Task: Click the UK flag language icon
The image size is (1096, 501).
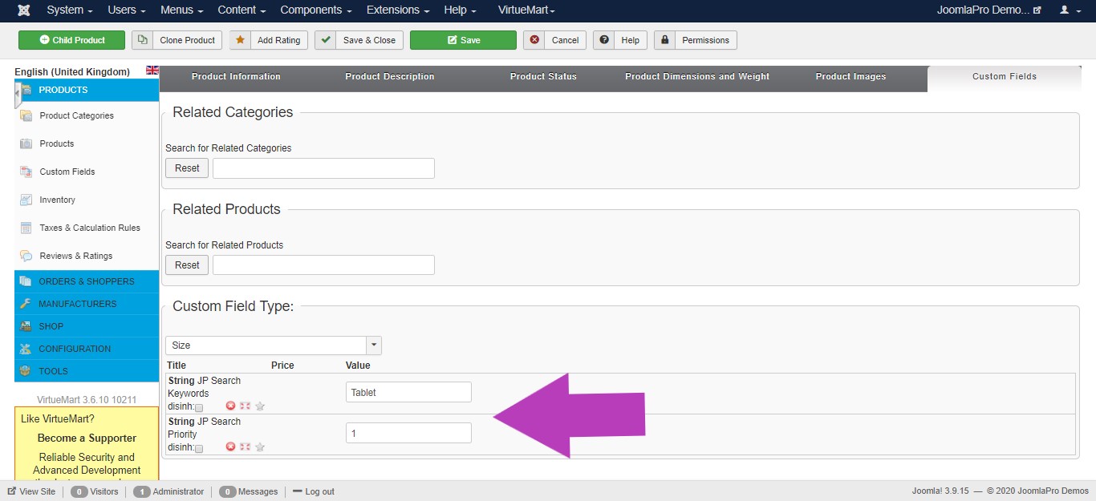Action: (152, 71)
